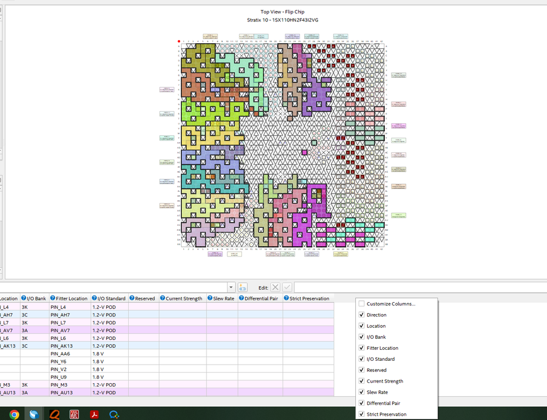
Task: Click the accept edit checkmark icon
Action: point(287,287)
